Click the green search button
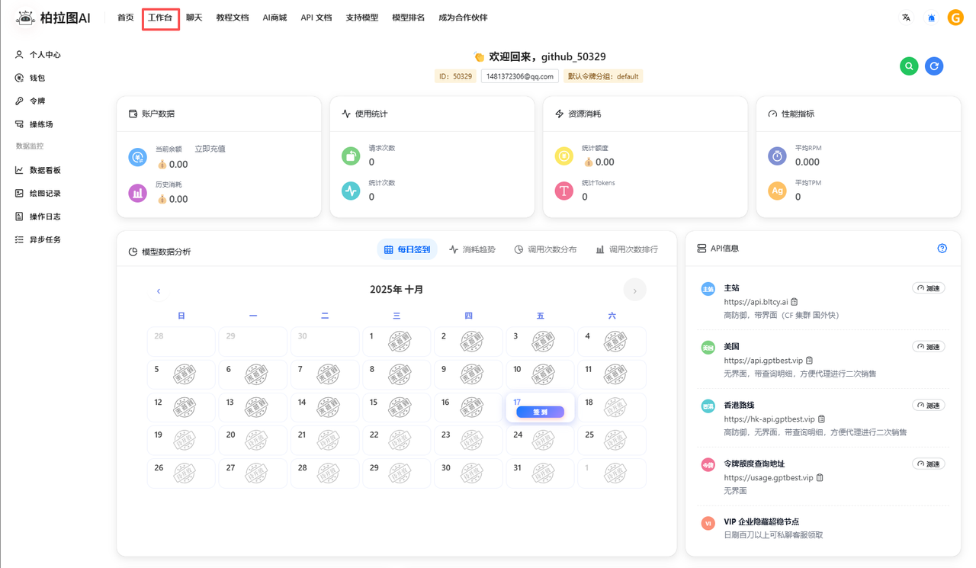976x568 pixels. (x=909, y=66)
